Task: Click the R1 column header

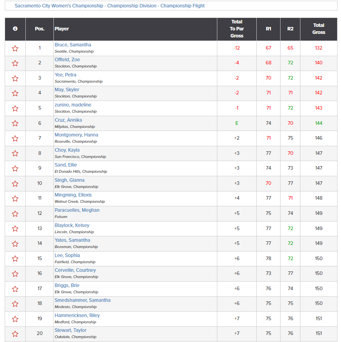Action: tap(268, 29)
